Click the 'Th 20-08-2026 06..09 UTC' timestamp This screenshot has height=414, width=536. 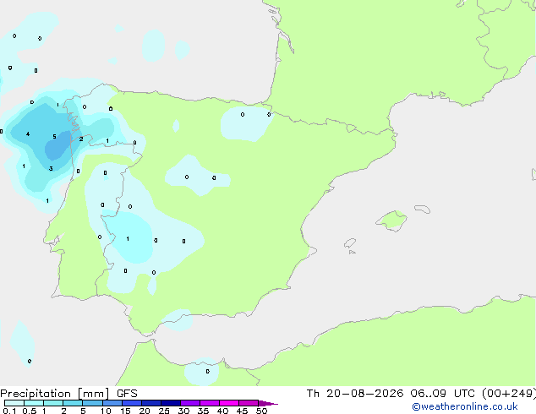[391, 394]
